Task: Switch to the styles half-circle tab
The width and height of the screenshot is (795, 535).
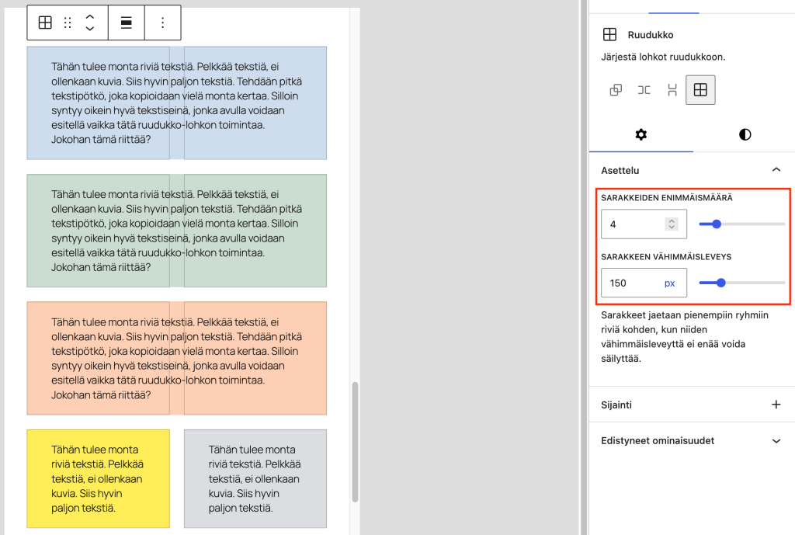Action: [745, 134]
